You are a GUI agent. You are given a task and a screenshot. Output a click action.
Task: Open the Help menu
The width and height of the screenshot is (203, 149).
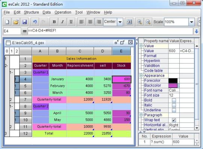coord(108,12)
